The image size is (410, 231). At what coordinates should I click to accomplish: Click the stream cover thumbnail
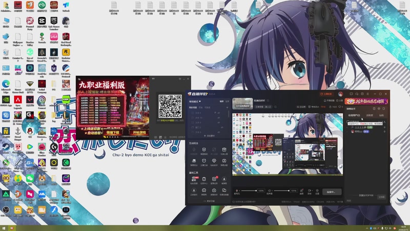(x=242, y=104)
